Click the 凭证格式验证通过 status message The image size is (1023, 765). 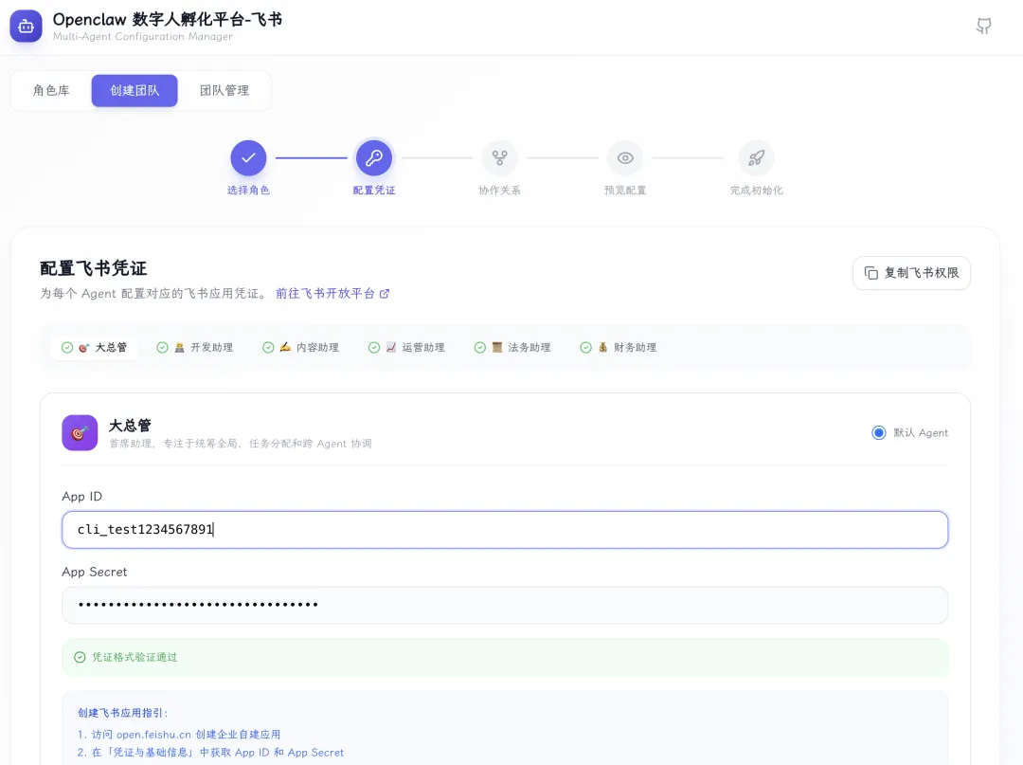click(x=505, y=657)
